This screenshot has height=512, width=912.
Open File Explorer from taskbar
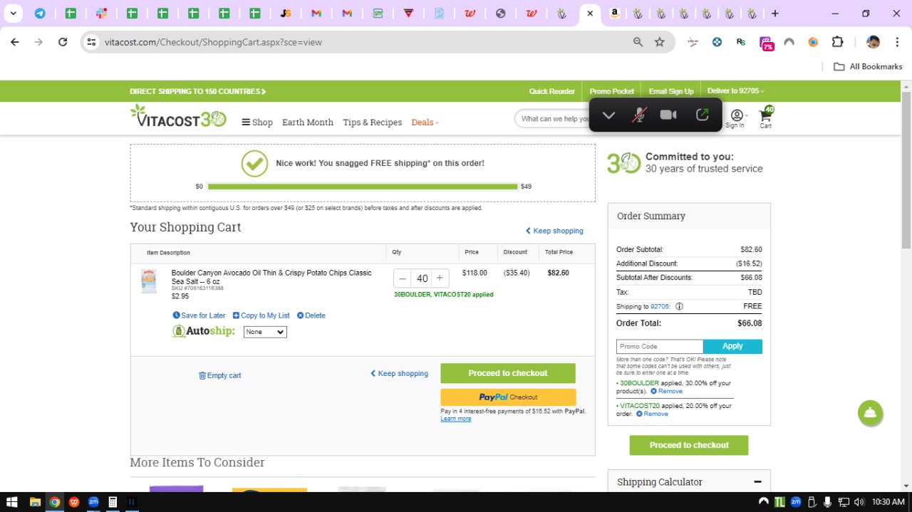point(35,502)
